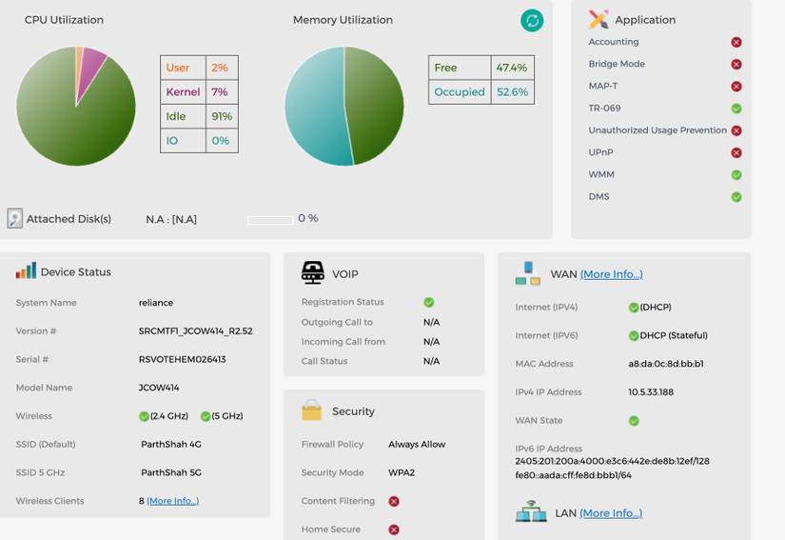Click the Security padlock icon
This screenshot has height=540, width=785.
tap(311, 410)
